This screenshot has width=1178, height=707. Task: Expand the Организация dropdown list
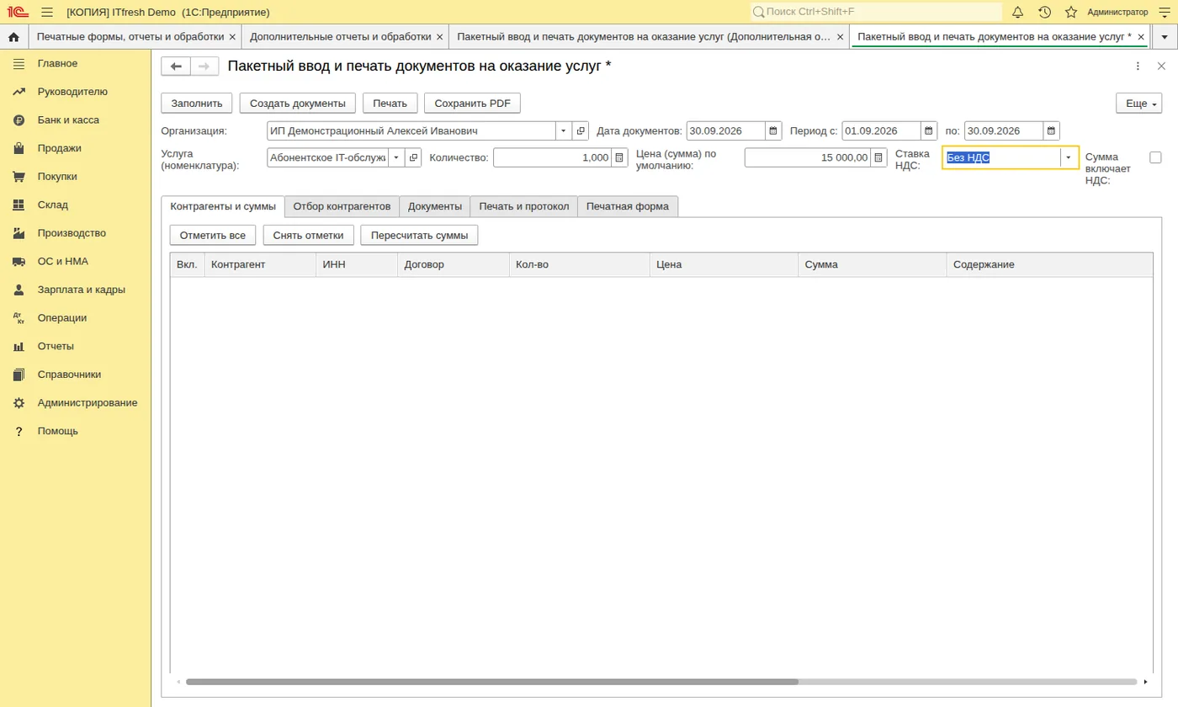point(564,131)
